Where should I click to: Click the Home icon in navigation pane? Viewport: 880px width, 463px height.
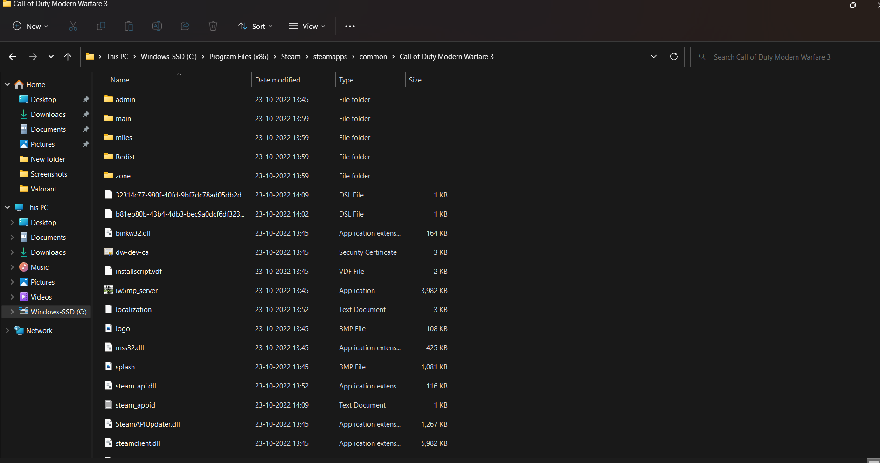pyautogui.click(x=19, y=84)
